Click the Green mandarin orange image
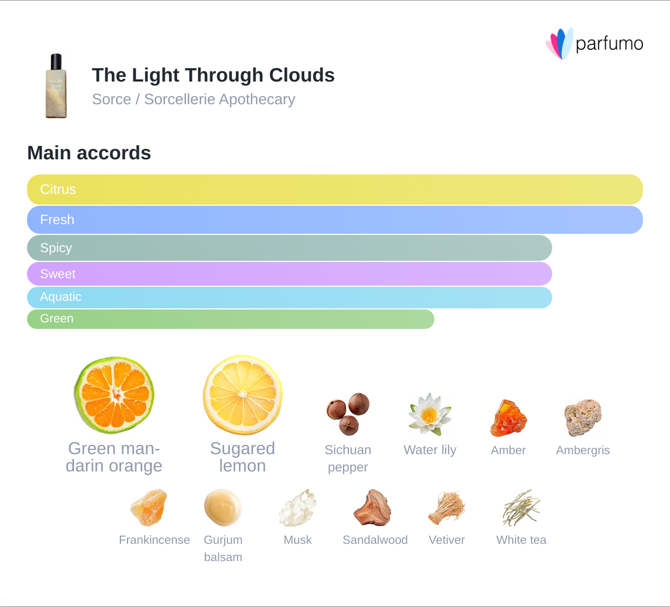This screenshot has height=607, width=670. [x=114, y=395]
